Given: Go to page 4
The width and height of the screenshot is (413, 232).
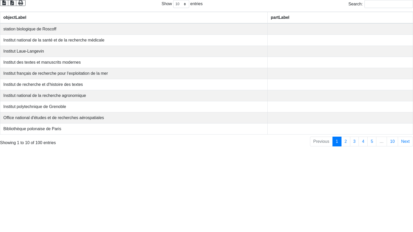Looking at the screenshot, I should click(363, 142).
